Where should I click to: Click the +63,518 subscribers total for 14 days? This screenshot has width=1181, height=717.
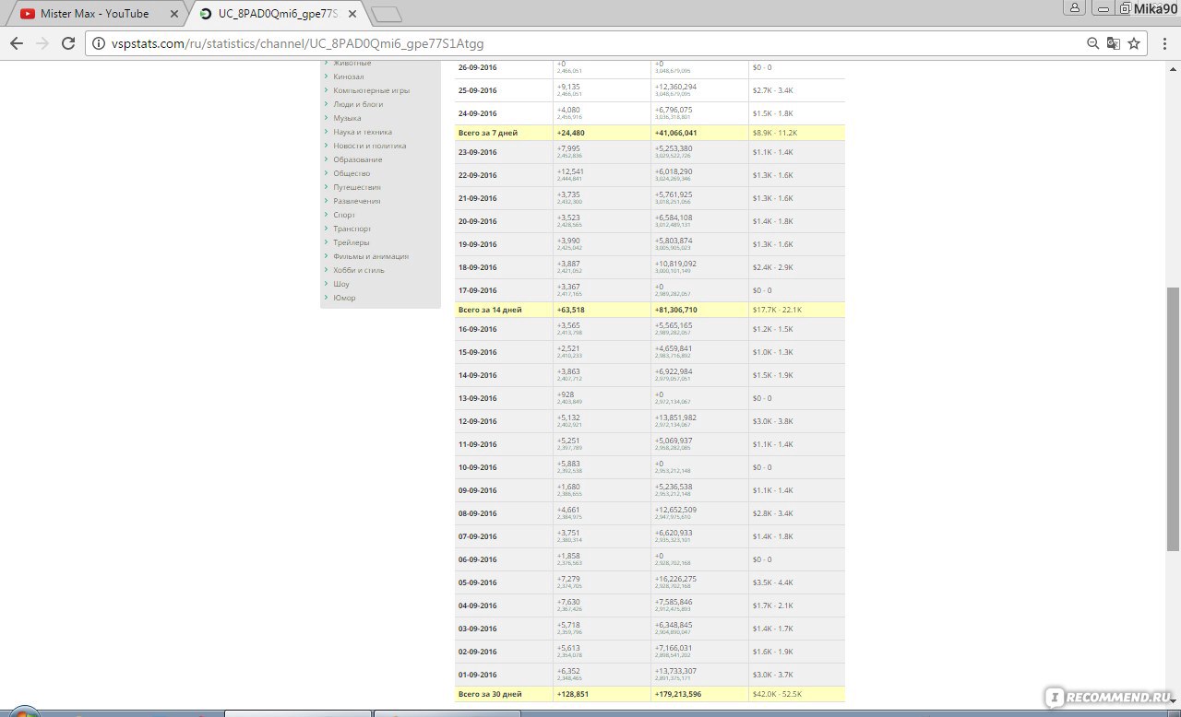point(571,310)
